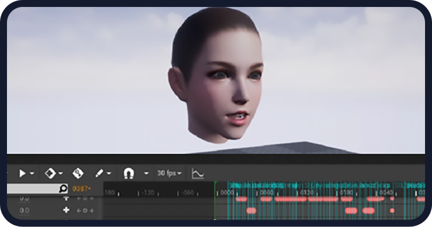The image size is (432, 227).
Task: Toggle keyframe circle on lower track row
Action: (x=85, y=211)
